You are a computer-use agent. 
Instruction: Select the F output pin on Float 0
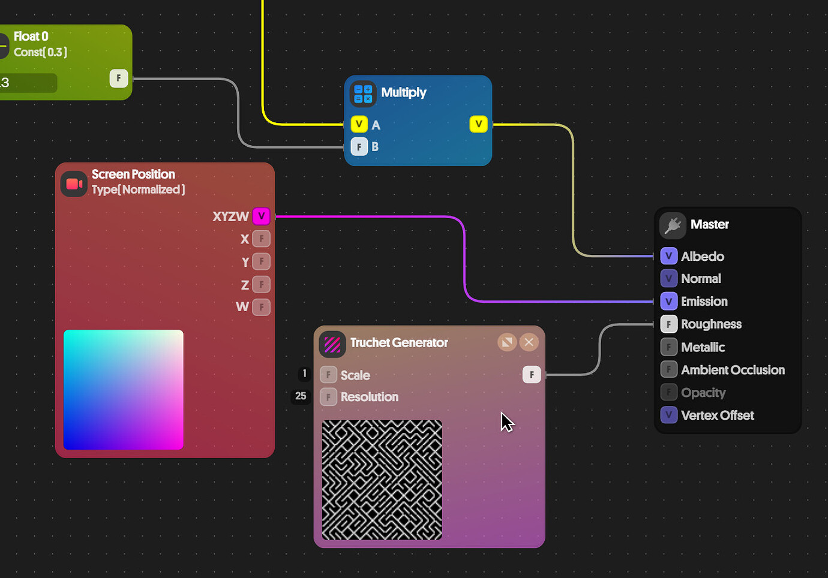pyautogui.click(x=119, y=78)
